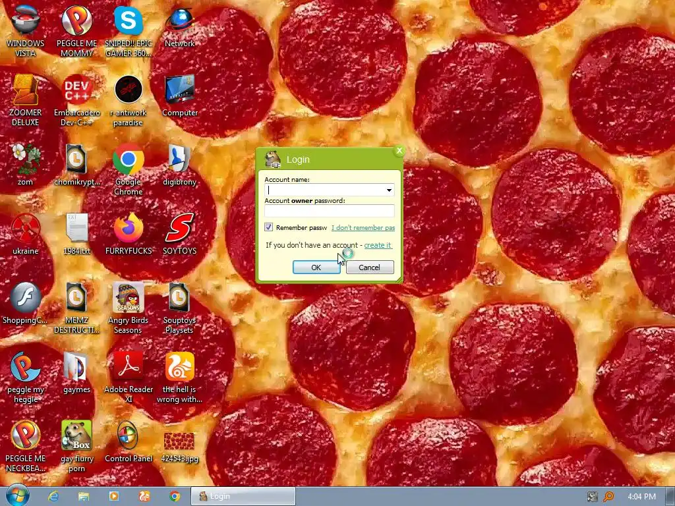675x506 pixels.
Task: Open the 'I don't remember pas' link
Action: tap(363, 227)
